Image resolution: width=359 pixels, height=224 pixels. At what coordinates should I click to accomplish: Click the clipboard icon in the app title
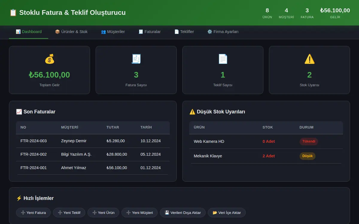tap(13, 13)
